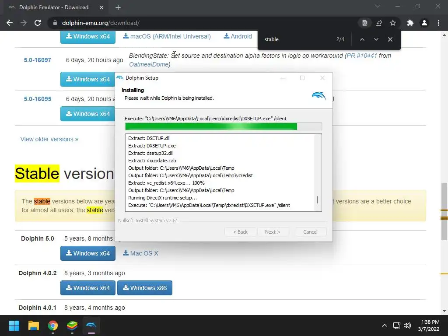Reload the Dolphin download page

pyautogui.click(x=38, y=23)
